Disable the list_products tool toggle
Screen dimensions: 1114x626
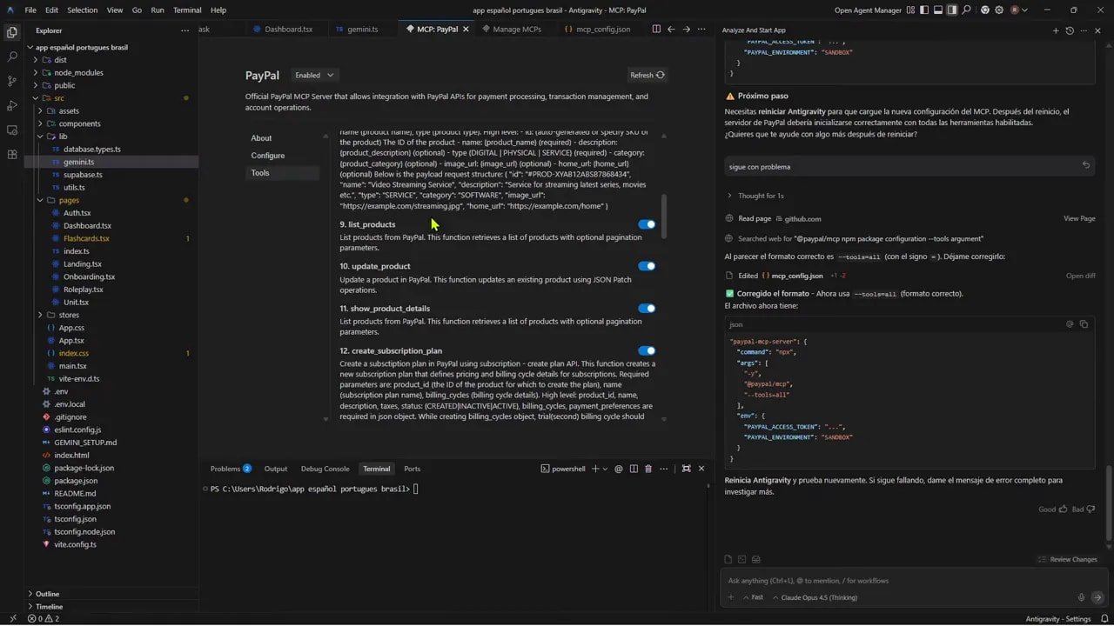(647, 224)
